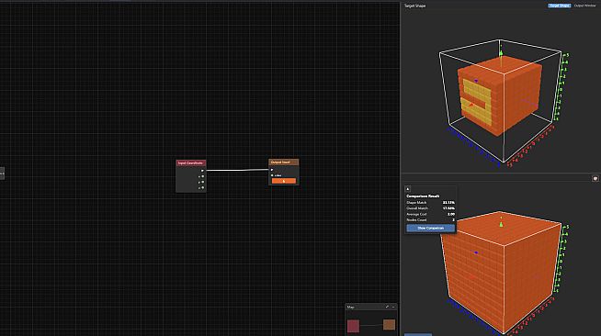Click the icon at the output view's top-right corner
The height and width of the screenshot is (336, 601).
(595, 178)
